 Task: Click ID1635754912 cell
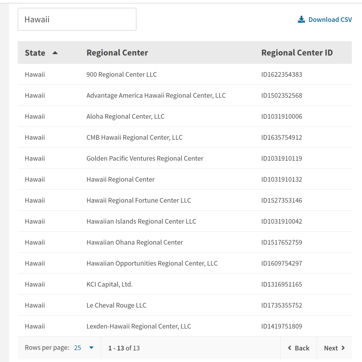point(282,138)
